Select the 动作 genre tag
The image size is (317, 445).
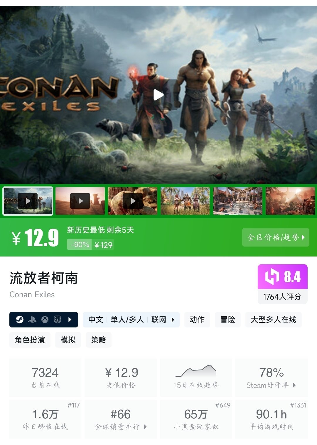pos(197,320)
